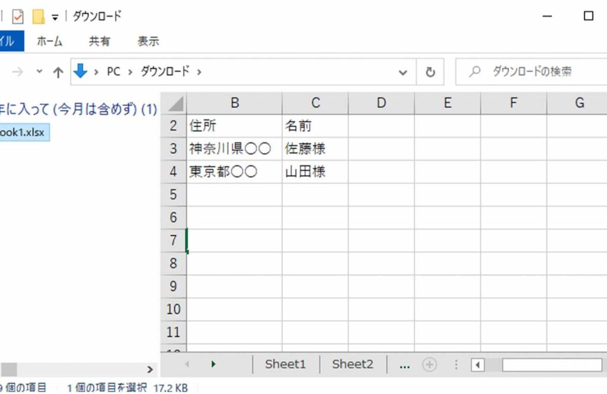Refresh the ダウンロード folder
The height and width of the screenshot is (394, 607).
[430, 72]
